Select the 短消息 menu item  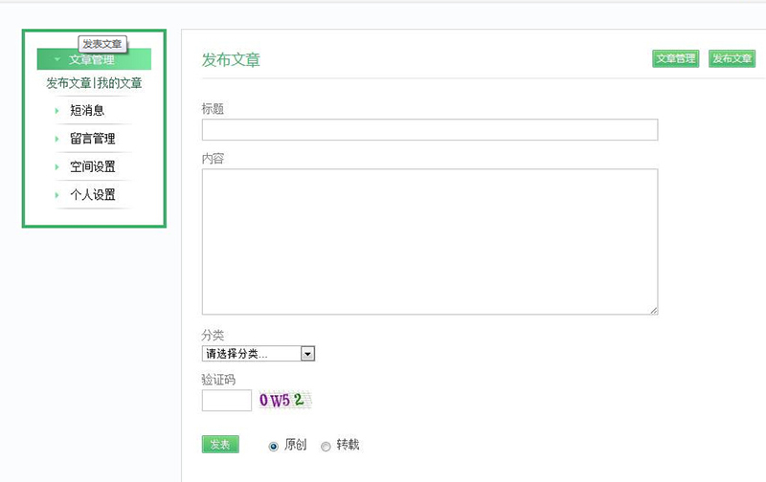click(x=87, y=111)
